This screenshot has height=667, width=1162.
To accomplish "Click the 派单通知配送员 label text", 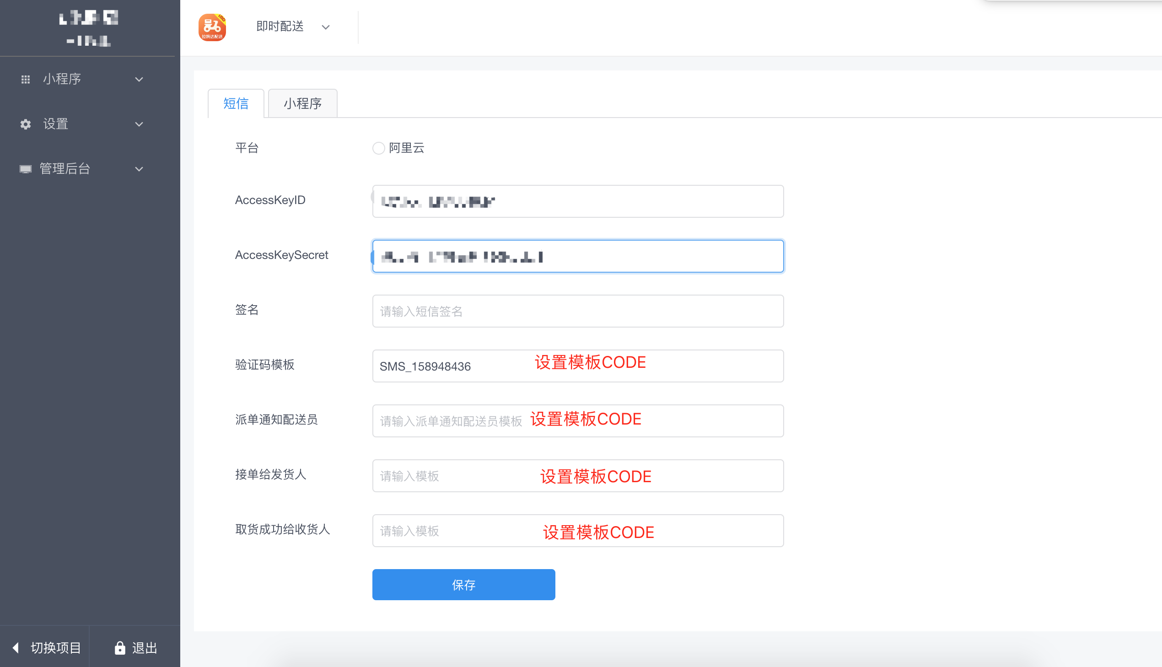I will [277, 420].
